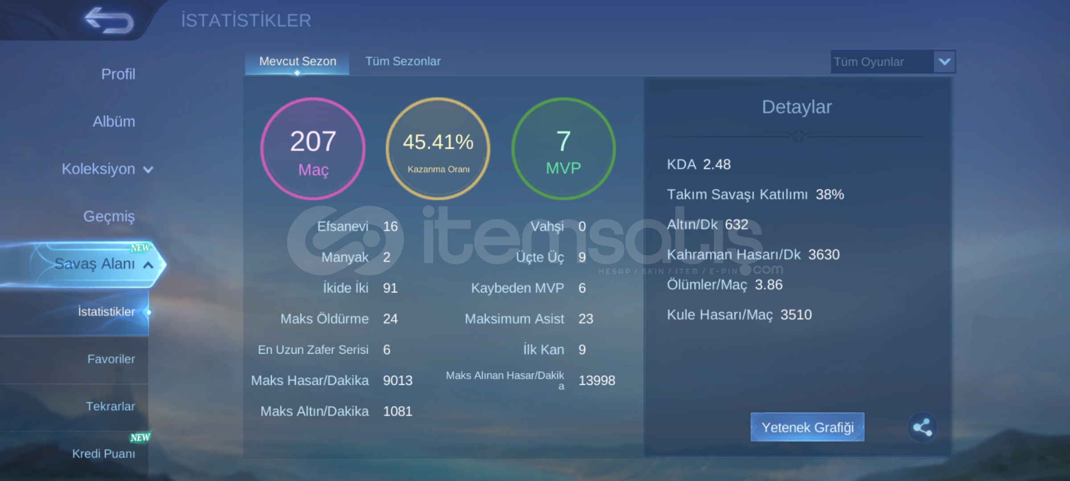The height and width of the screenshot is (481, 1070).
Task: Open the Profil menu item
Action: click(x=118, y=74)
